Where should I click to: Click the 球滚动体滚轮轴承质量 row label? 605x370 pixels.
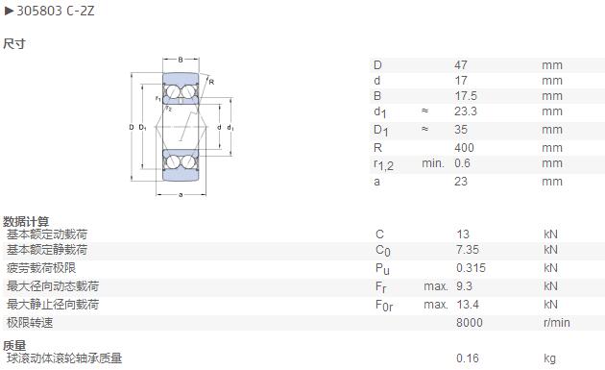pyautogui.click(x=64, y=358)
